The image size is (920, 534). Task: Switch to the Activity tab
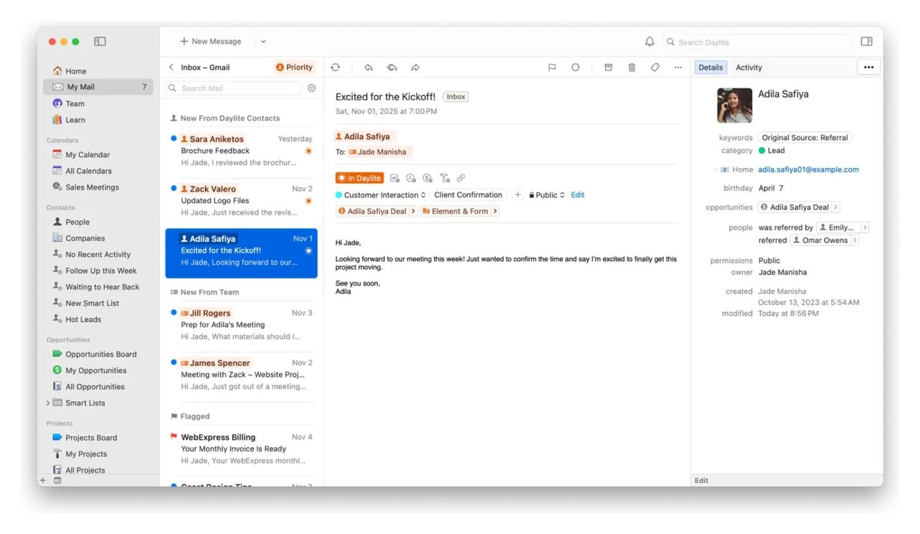coord(748,67)
